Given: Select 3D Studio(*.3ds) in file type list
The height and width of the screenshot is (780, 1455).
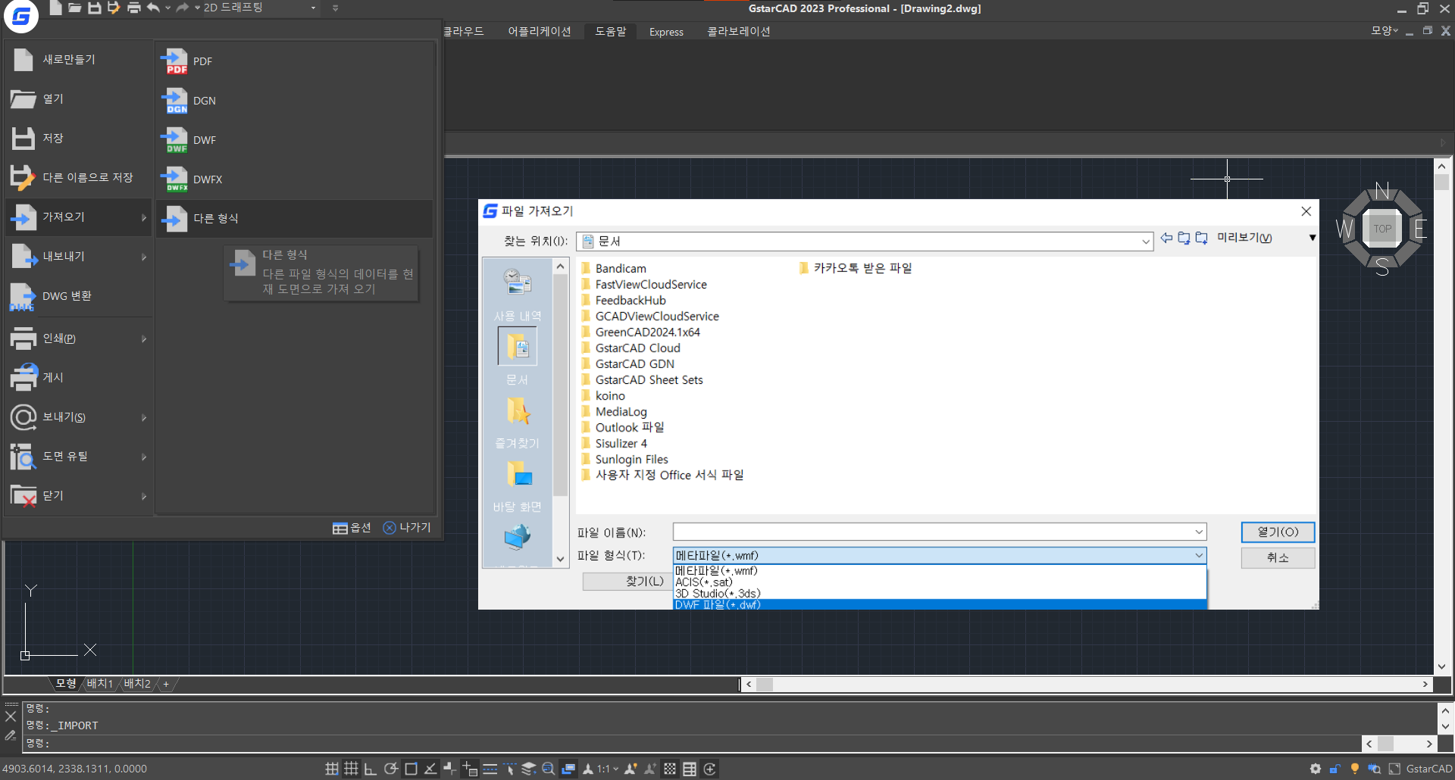Looking at the screenshot, I should (x=940, y=594).
